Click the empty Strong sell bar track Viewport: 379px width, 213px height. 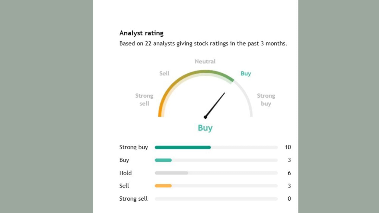pyautogui.click(x=216, y=199)
